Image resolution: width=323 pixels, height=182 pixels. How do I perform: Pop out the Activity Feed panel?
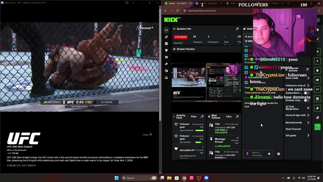point(202,117)
